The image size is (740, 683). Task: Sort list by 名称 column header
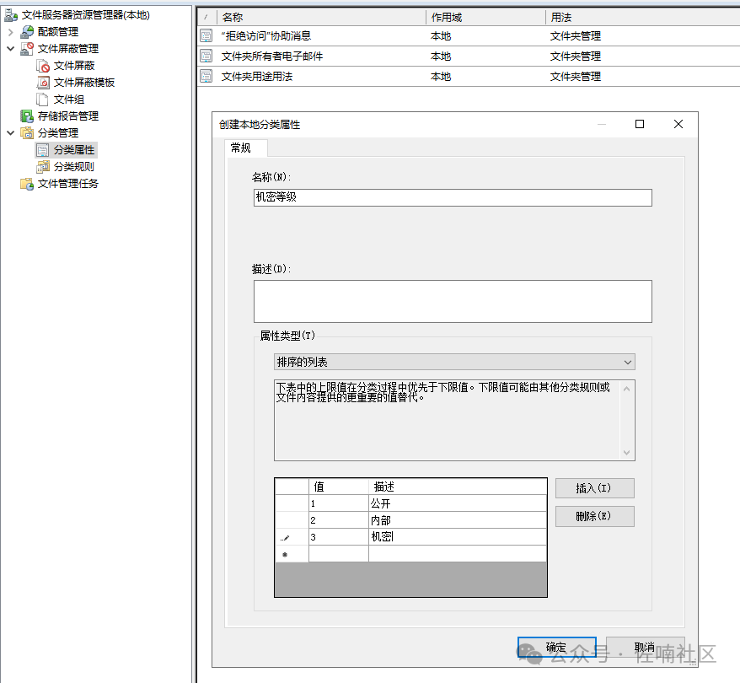(321, 18)
